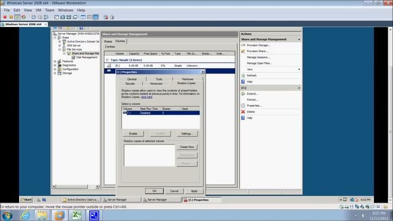The image size is (393, 221).
Task: Click Format... action
Action: [252, 99]
